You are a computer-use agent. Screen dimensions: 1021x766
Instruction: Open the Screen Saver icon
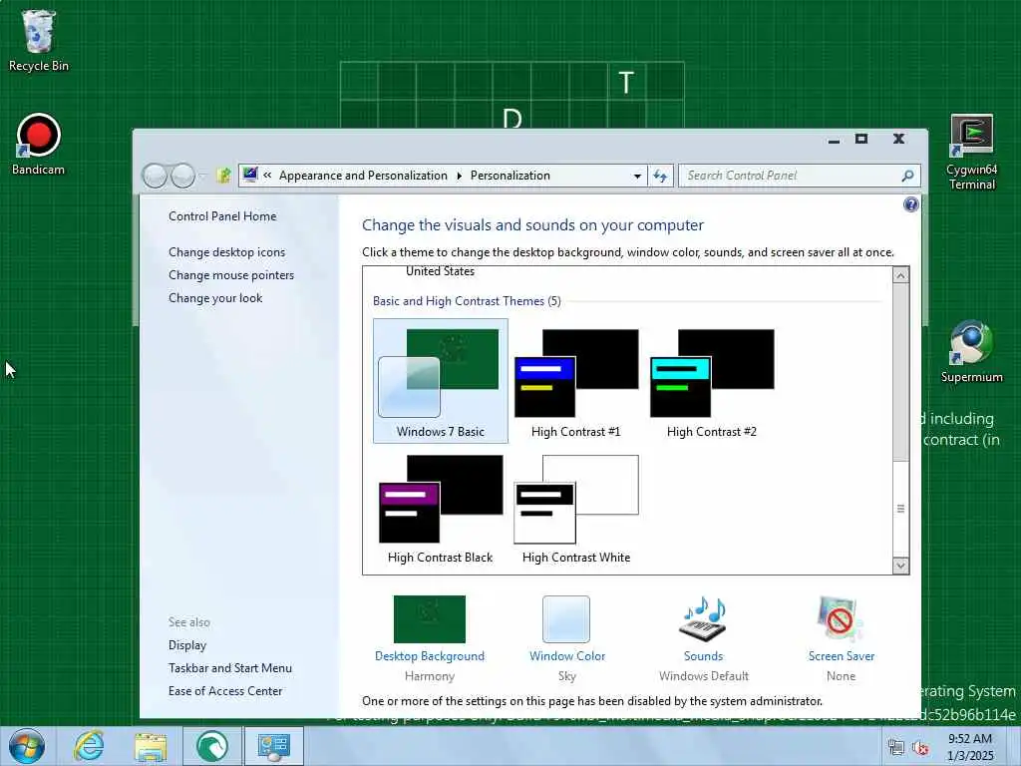click(841, 618)
